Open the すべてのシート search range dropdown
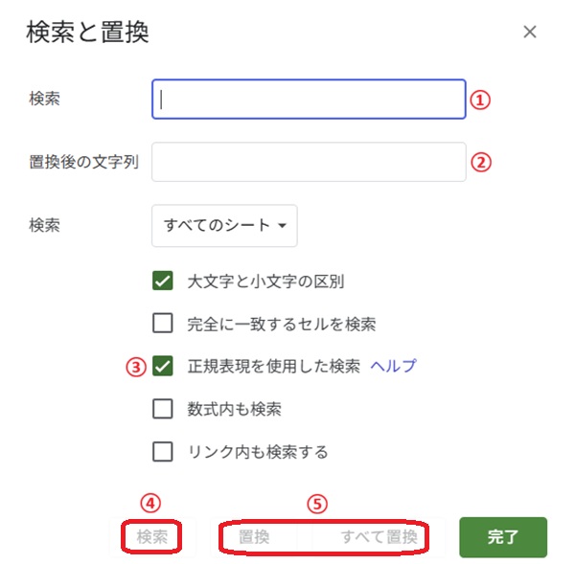575x564 pixels. click(x=224, y=226)
